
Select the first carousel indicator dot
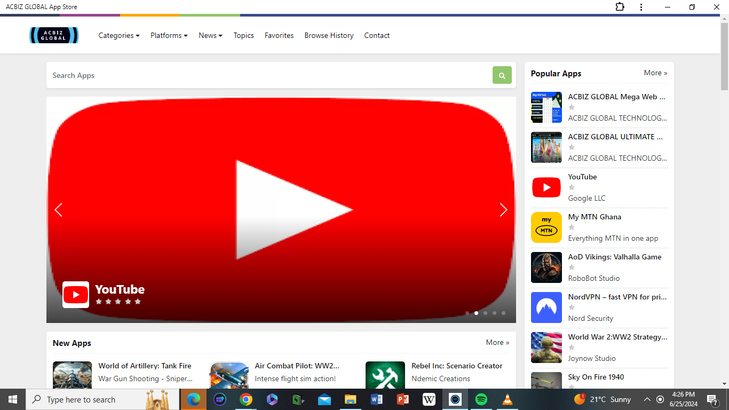(x=467, y=313)
